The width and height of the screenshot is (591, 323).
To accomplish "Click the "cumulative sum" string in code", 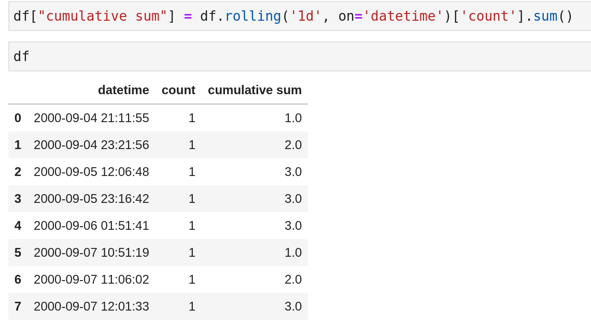I will pyautogui.click(x=102, y=16).
